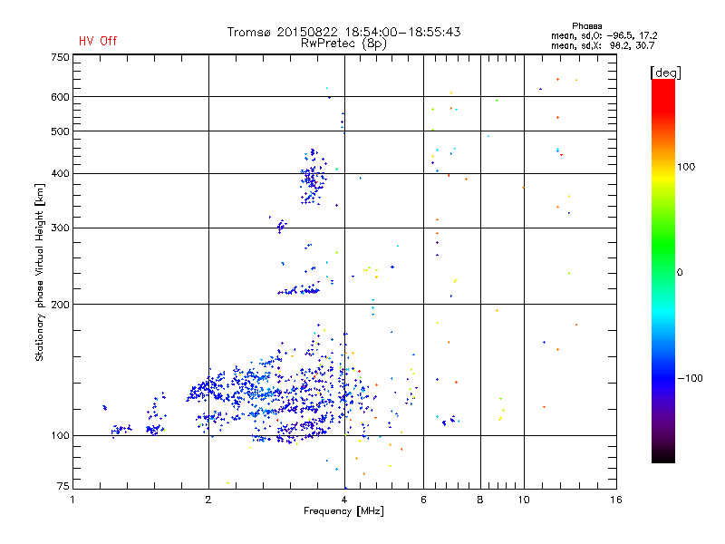Click the colorbar '0' tick label

(x=680, y=273)
